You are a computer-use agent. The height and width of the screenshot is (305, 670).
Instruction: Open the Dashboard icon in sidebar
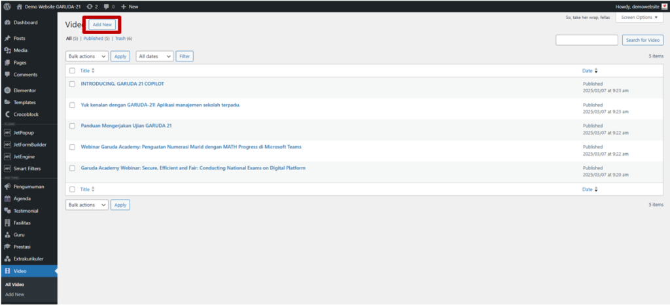(7, 23)
